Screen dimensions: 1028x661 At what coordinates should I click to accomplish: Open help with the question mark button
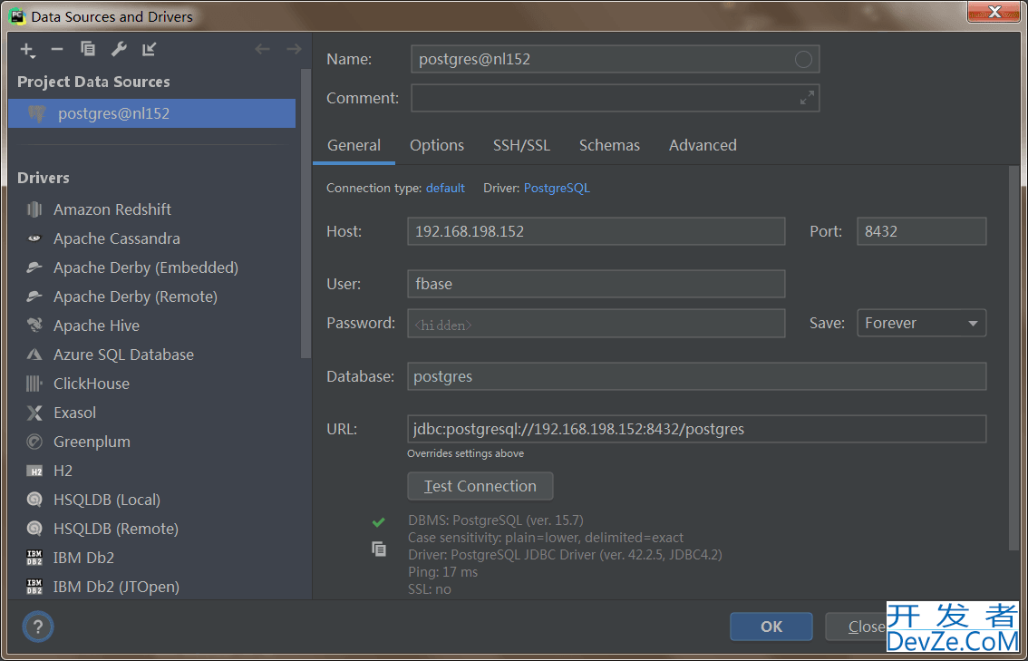pyautogui.click(x=38, y=627)
